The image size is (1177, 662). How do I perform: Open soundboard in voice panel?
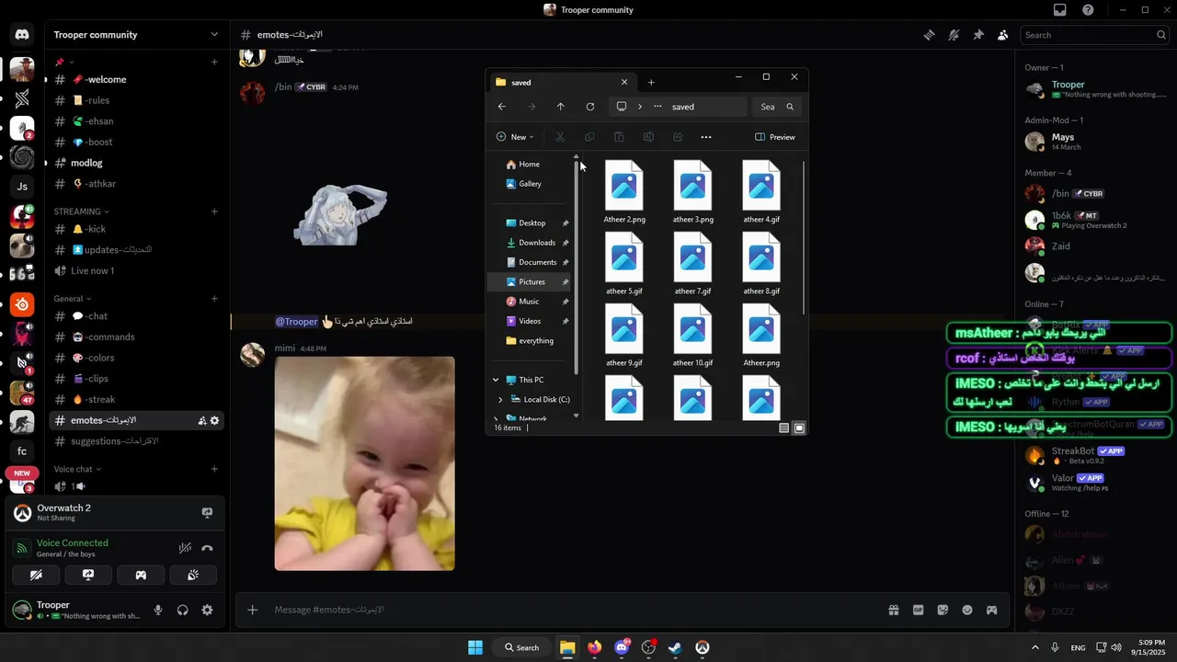[x=193, y=575]
